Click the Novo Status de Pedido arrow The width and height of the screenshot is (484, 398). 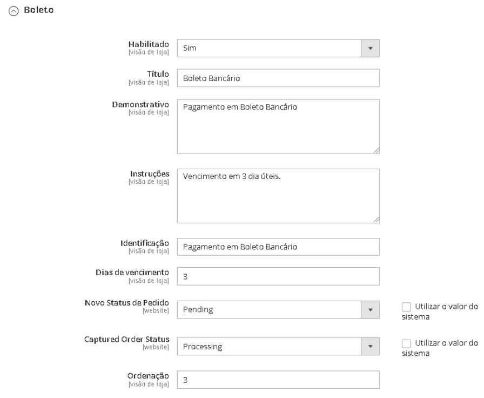click(371, 310)
